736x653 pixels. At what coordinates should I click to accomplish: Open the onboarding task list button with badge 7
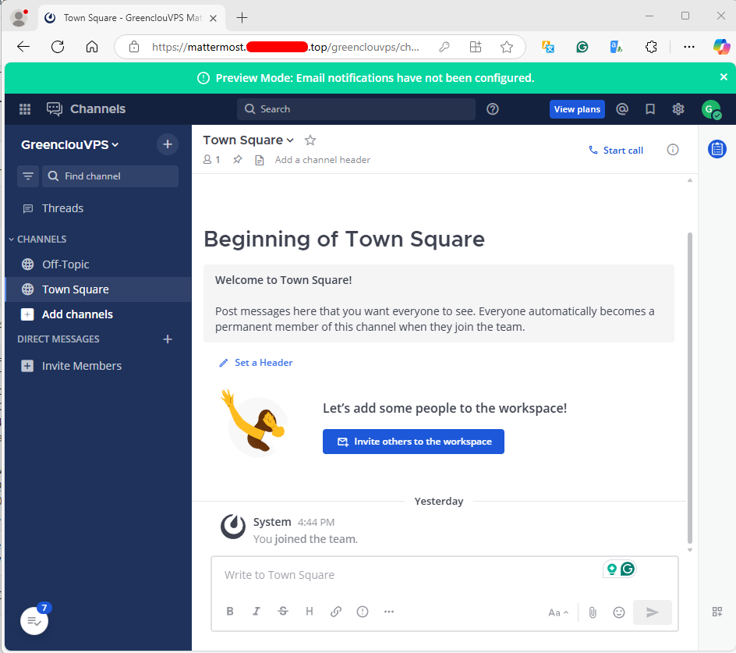tap(34, 620)
